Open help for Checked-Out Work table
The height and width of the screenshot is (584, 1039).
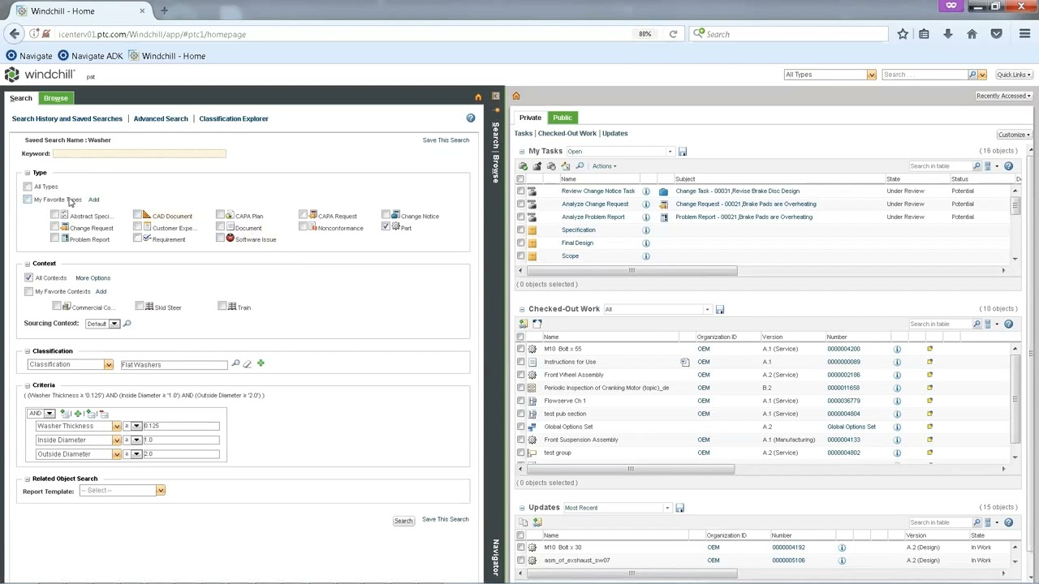[x=1008, y=324]
